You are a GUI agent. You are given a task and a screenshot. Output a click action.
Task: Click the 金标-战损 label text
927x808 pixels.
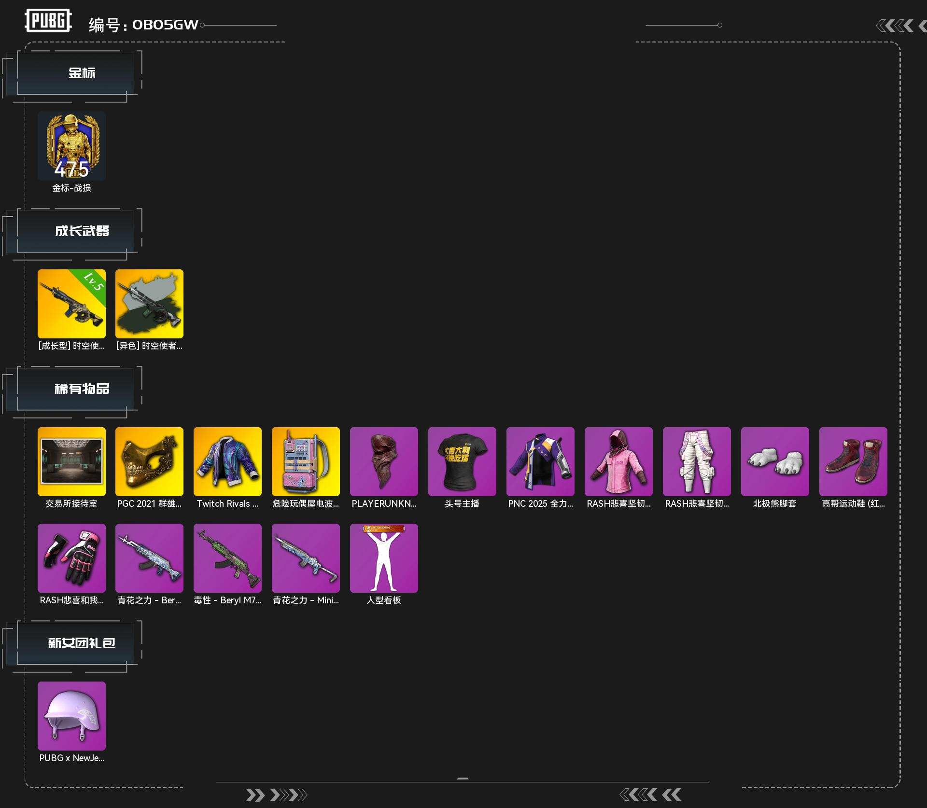[71, 188]
